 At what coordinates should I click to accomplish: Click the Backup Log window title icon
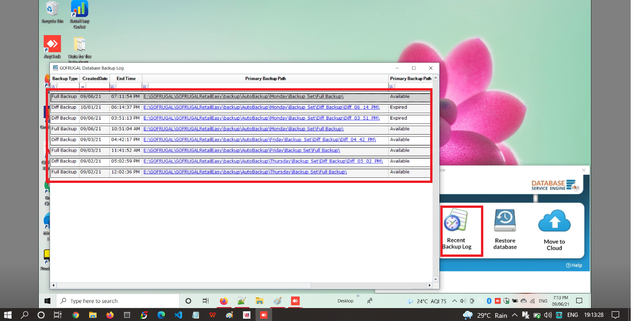point(55,68)
